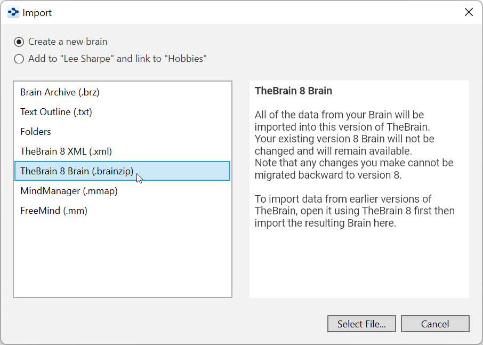The image size is (483, 345).
Task: Click the blank area of the description panel
Action: tap(359, 267)
